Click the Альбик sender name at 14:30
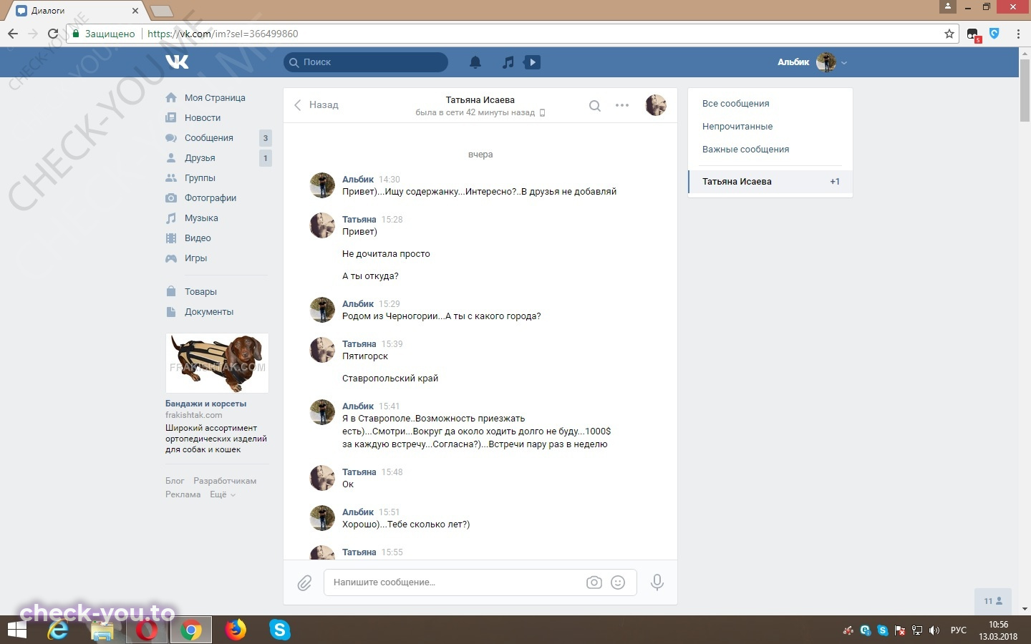The height and width of the screenshot is (644, 1031). point(358,180)
